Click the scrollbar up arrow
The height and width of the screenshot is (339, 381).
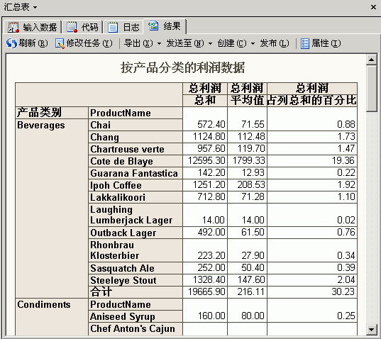372,60
